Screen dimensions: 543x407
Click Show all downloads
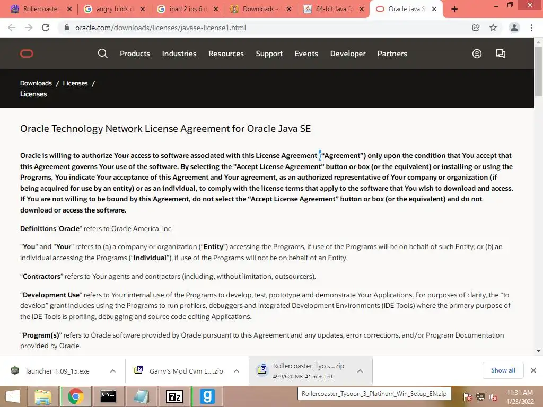pos(503,370)
